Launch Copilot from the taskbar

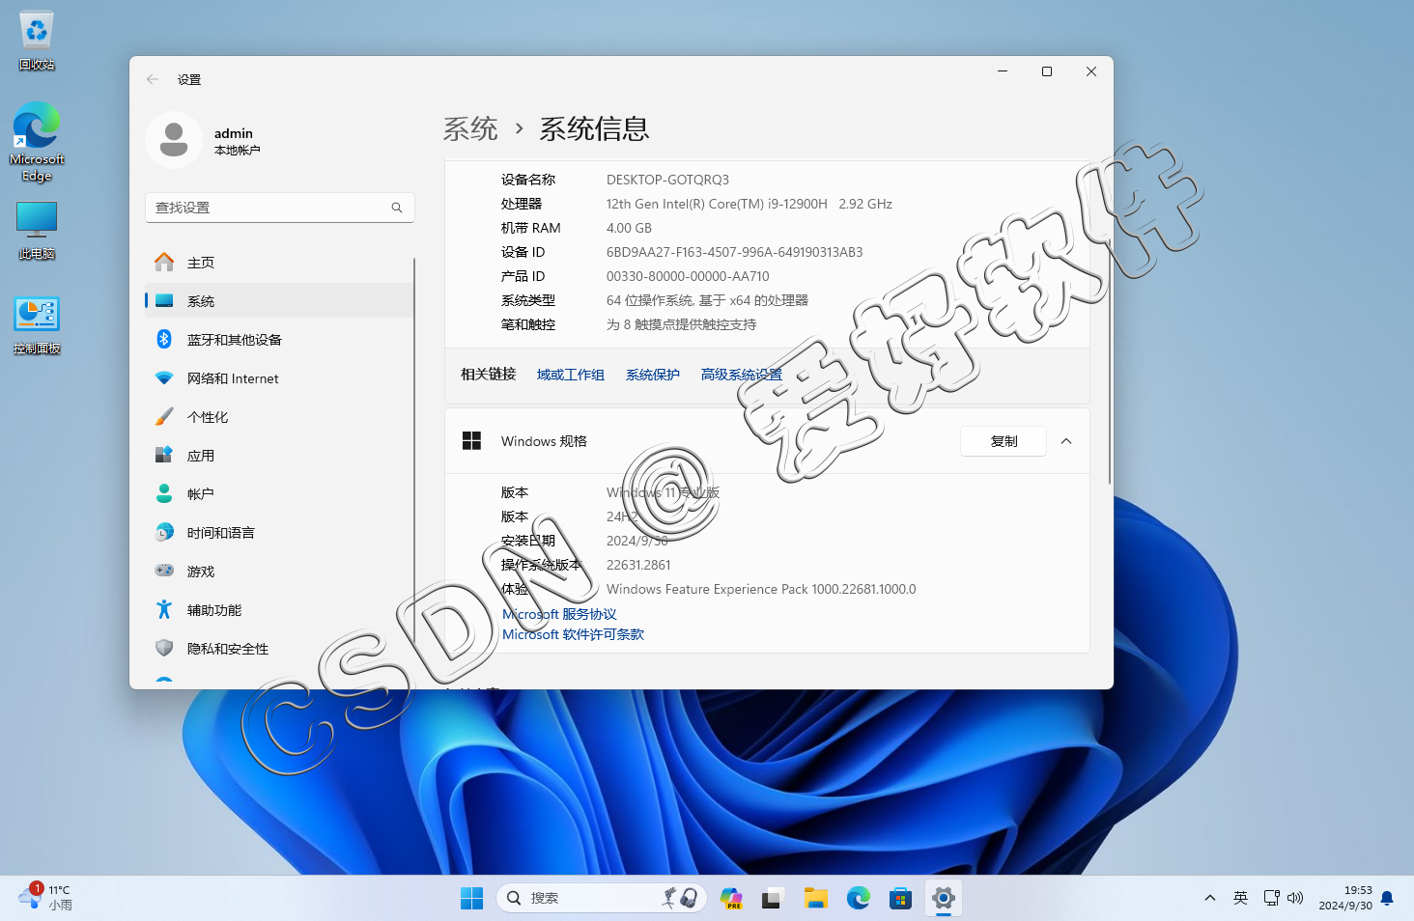click(x=731, y=898)
